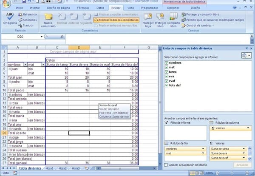Viewport: 255px width, 176px height.
Task: Click macro record icon in status bar
Action: click(x=15, y=173)
